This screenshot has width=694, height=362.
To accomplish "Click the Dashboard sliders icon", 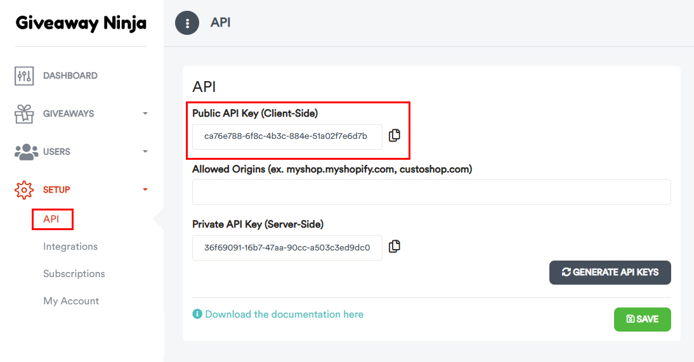I will click(x=24, y=76).
